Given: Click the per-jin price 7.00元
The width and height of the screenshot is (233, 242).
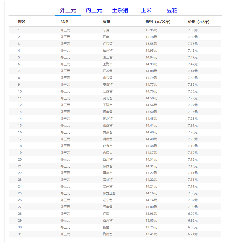Looking at the screenshot, I should tap(193, 207).
